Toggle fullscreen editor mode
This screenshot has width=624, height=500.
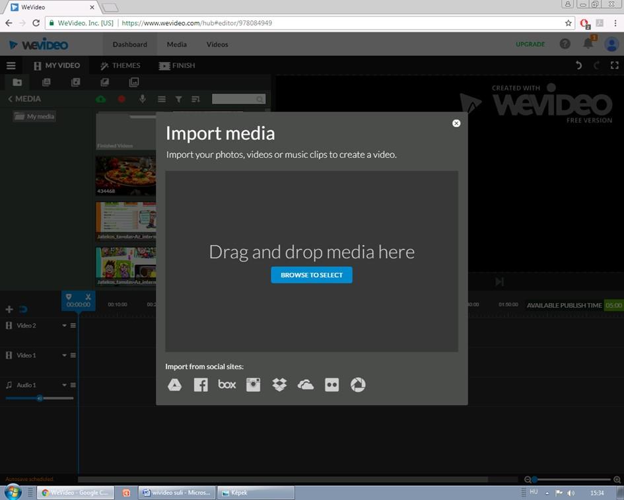[x=615, y=65]
